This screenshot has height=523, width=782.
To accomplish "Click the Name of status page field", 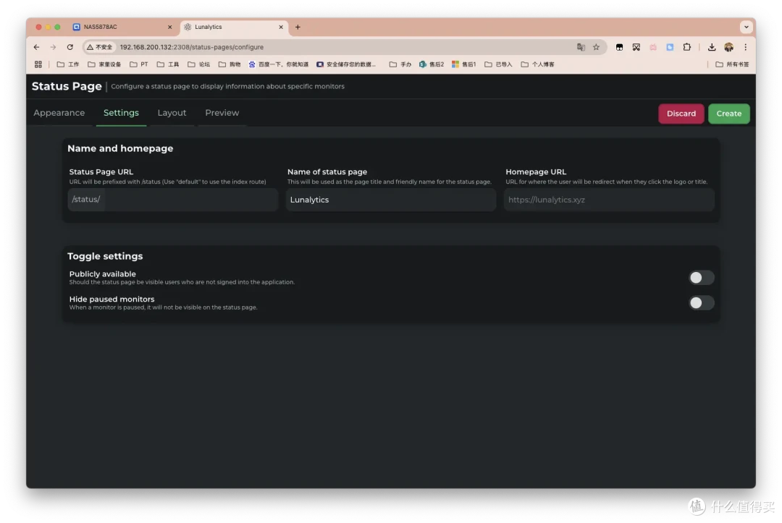I will 390,199.
